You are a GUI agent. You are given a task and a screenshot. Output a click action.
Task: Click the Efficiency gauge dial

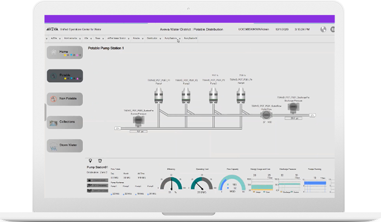(171, 183)
